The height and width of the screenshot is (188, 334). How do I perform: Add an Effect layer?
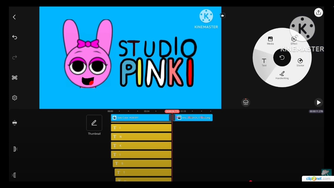click(294, 41)
